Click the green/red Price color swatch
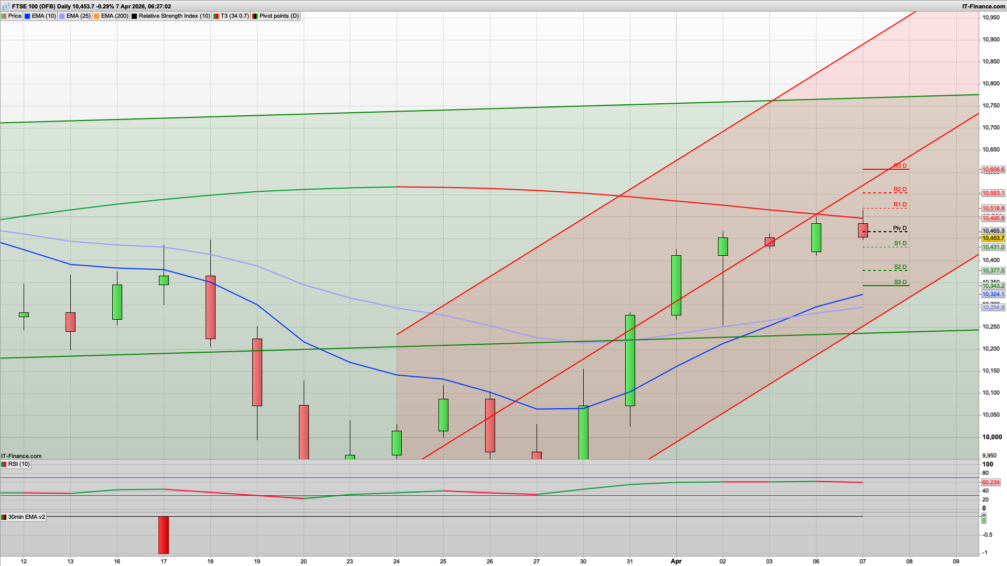Viewport: 1007px width, 566px height. [4, 16]
